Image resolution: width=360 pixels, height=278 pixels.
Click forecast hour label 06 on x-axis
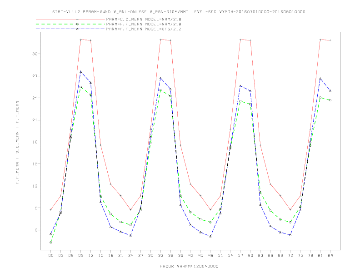click(71, 255)
